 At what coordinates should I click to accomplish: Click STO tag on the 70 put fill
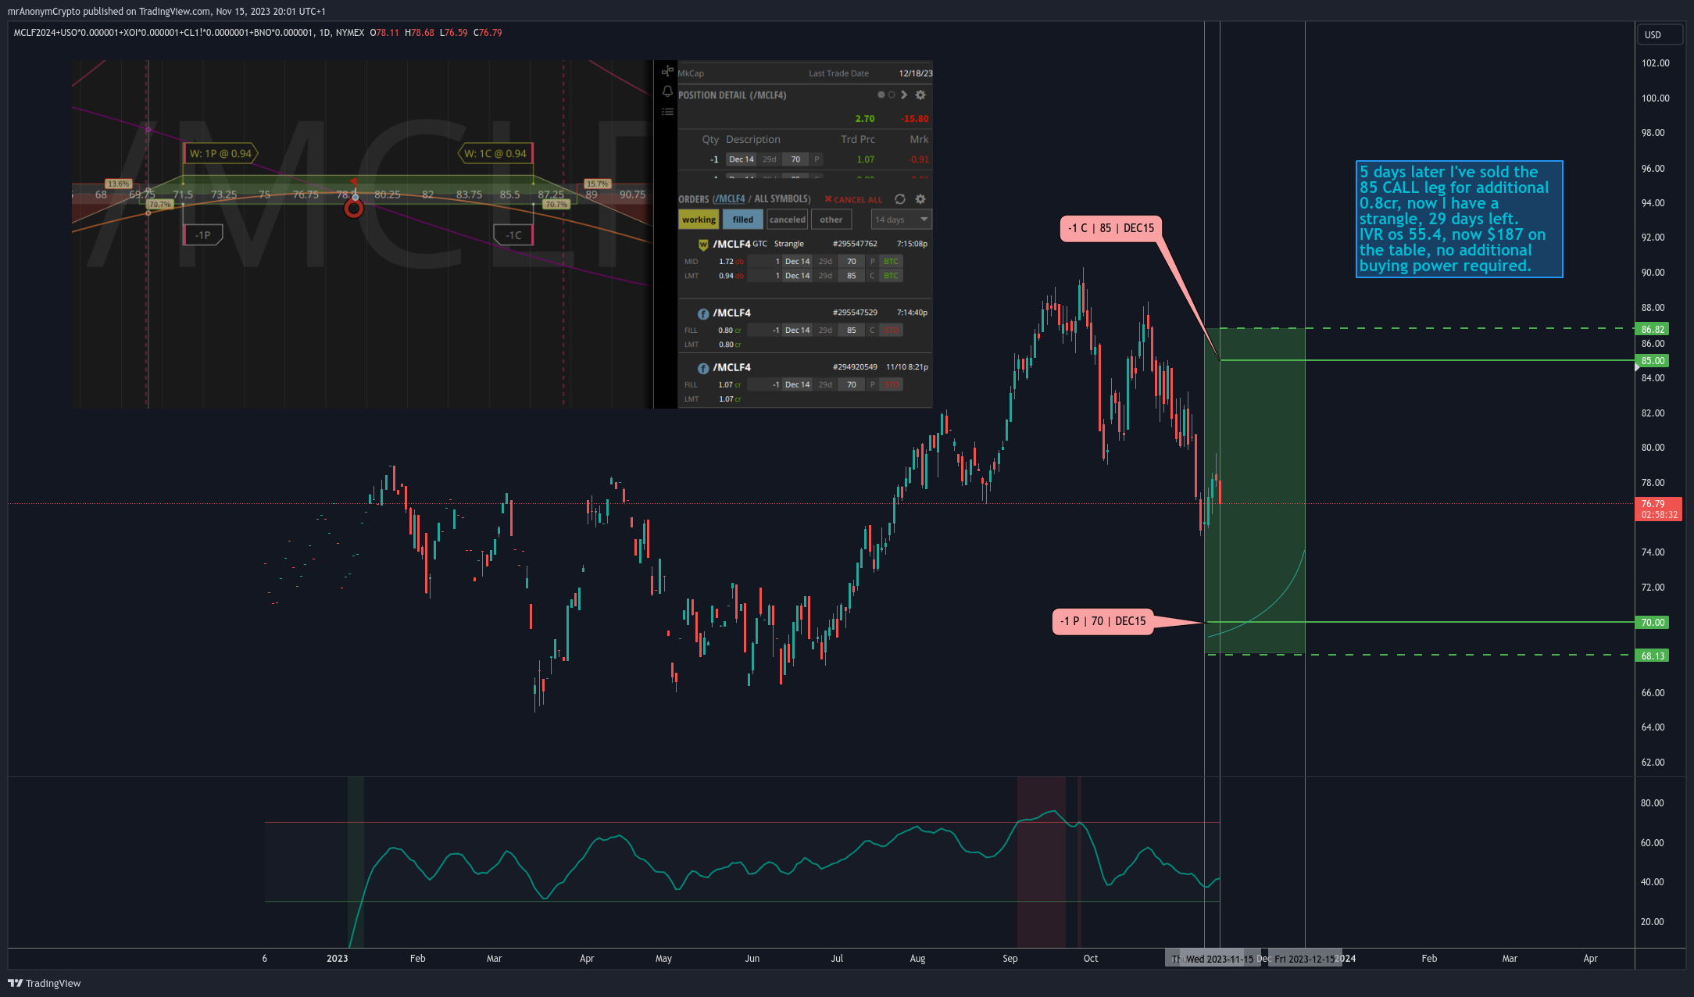[x=891, y=384]
